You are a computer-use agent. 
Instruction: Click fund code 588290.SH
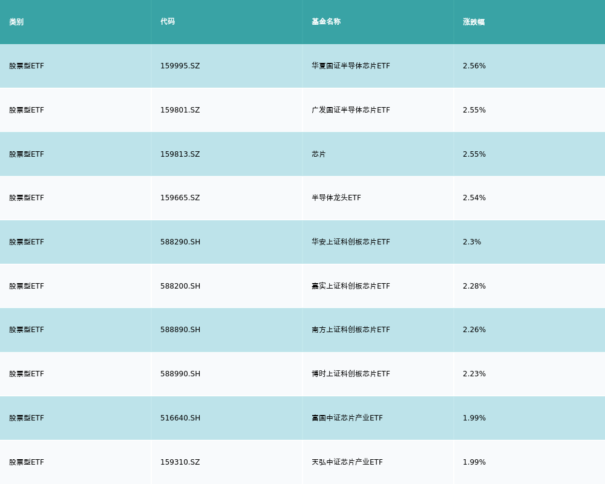coord(180,242)
